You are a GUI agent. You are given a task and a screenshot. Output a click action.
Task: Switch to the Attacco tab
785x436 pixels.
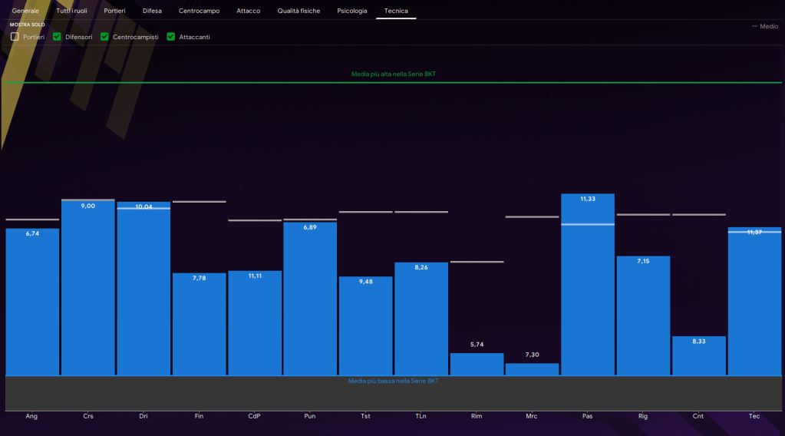tap(248, 11)
